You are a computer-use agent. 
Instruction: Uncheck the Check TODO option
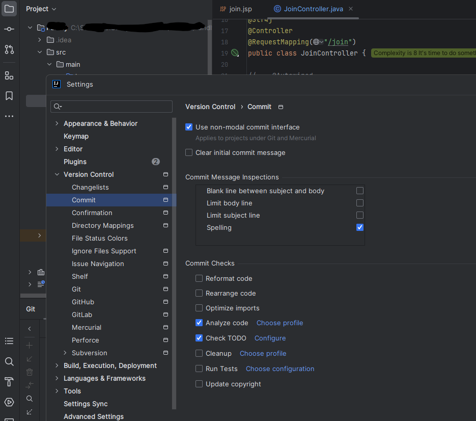click(199, 338)
